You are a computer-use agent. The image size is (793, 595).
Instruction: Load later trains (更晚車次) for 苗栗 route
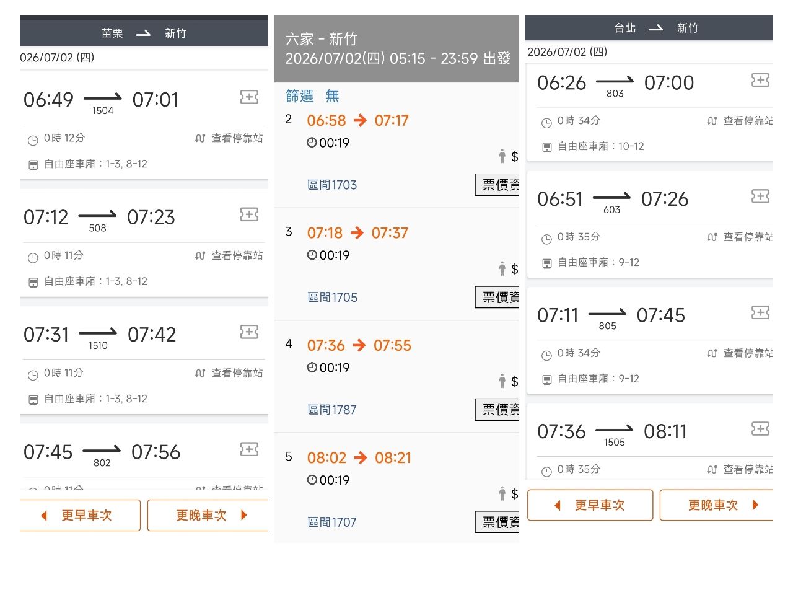[208, 516]
